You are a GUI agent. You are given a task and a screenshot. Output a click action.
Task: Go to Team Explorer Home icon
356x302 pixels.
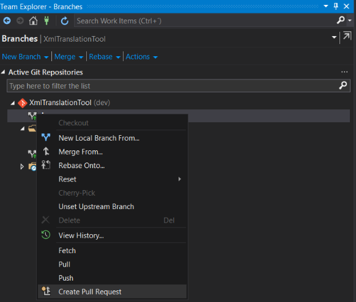[x=33, y=21]
